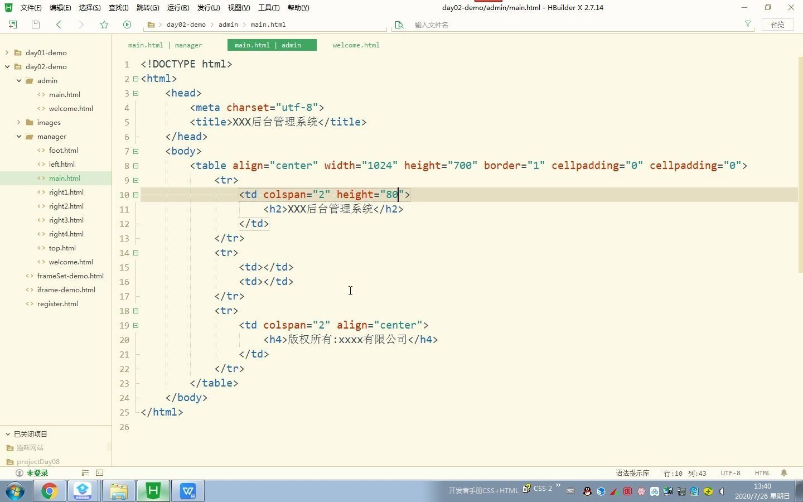Open the 编辑(E) menu
Screen dimensions: 803x502
60,8
